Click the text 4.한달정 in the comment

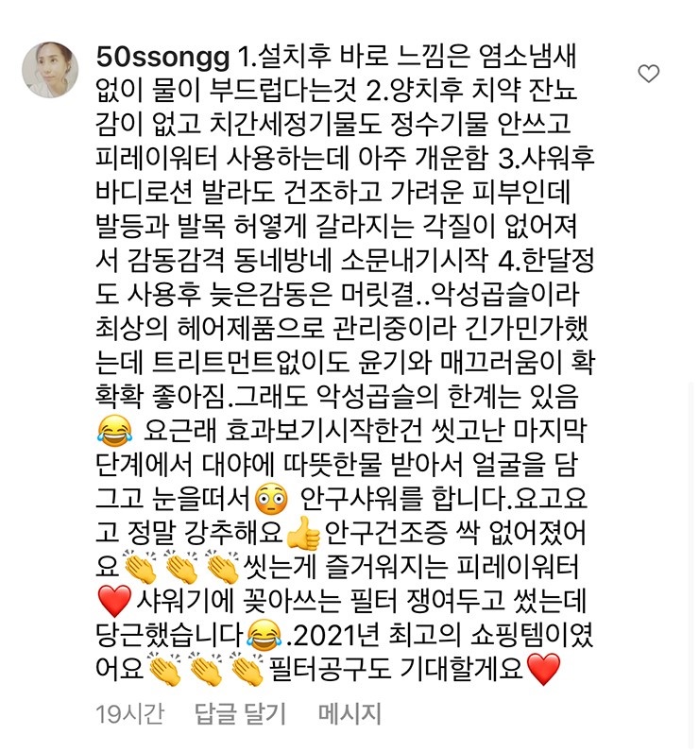[547, 261]
